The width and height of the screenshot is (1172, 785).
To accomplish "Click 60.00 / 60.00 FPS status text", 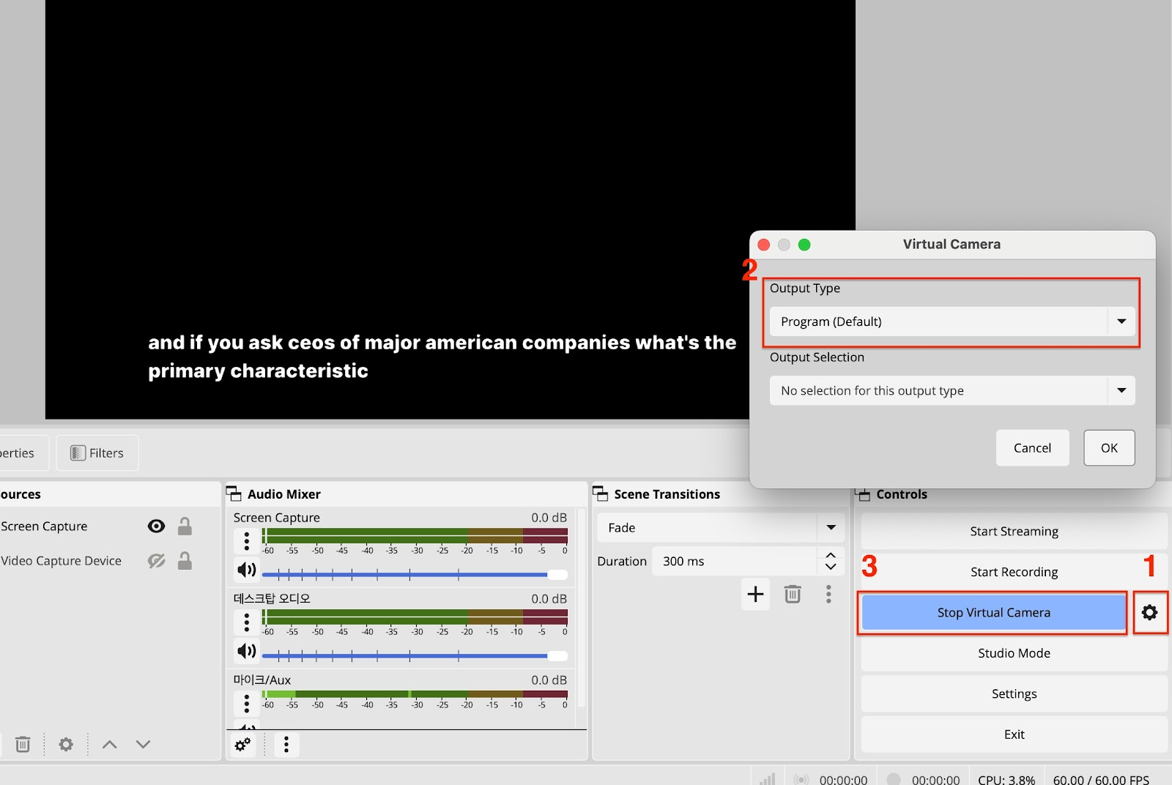I will point(1101,780).
